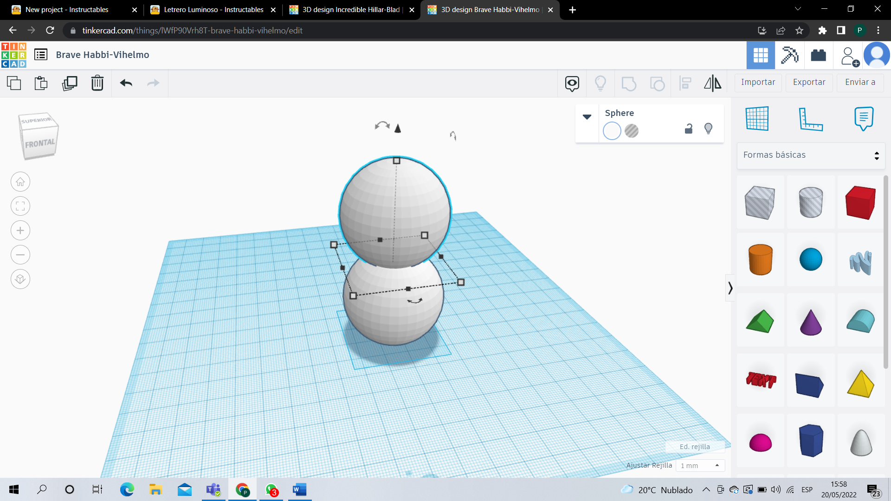Screen dimensions: 891x501
Task: Click the Paste tool icon
Action: (x=41, y=83)
